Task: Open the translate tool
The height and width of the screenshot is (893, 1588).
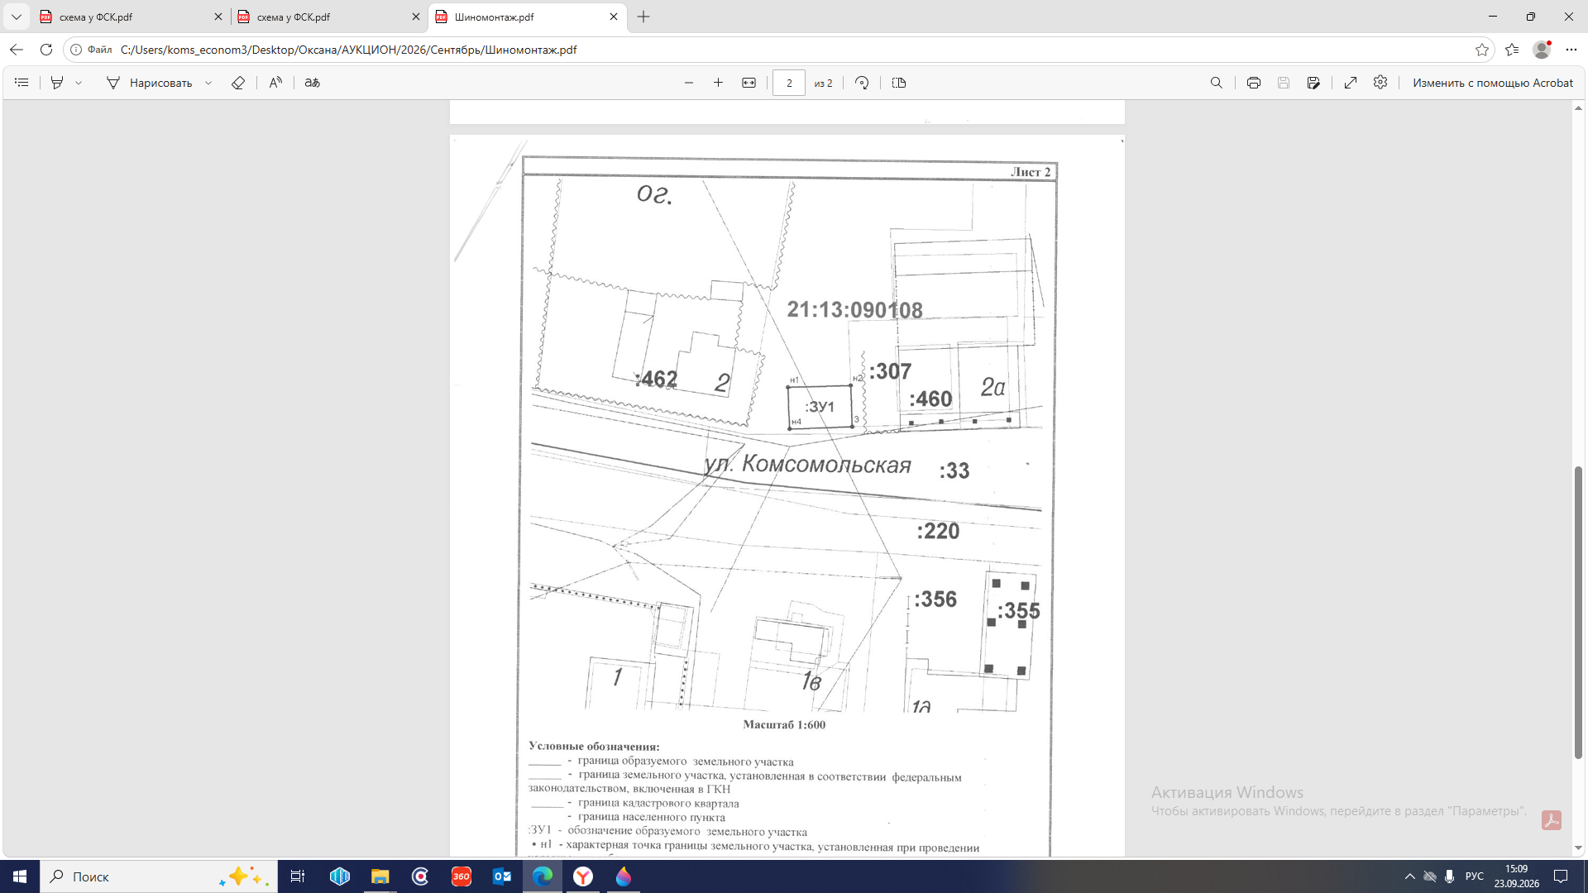Action: pos(313,83)
